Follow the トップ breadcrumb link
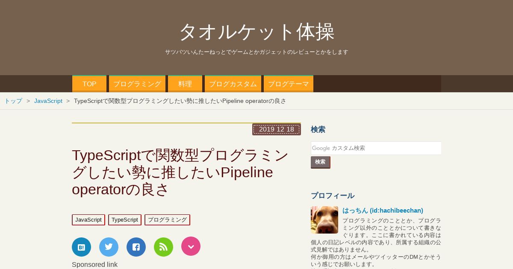The width and height of the screenshot is (513, 269). point(13,101)
